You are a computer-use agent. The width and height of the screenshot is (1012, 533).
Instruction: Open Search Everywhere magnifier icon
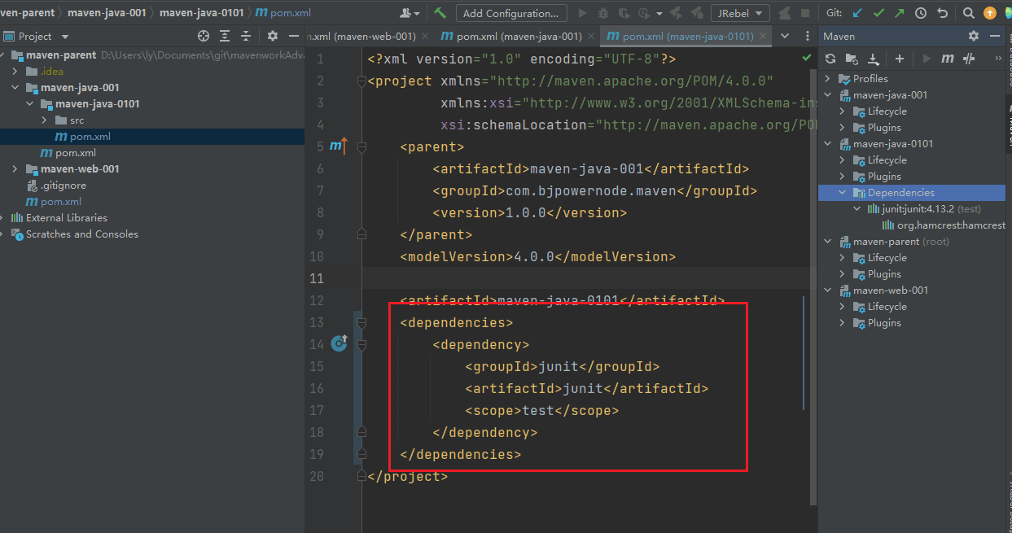pos(969,13)
